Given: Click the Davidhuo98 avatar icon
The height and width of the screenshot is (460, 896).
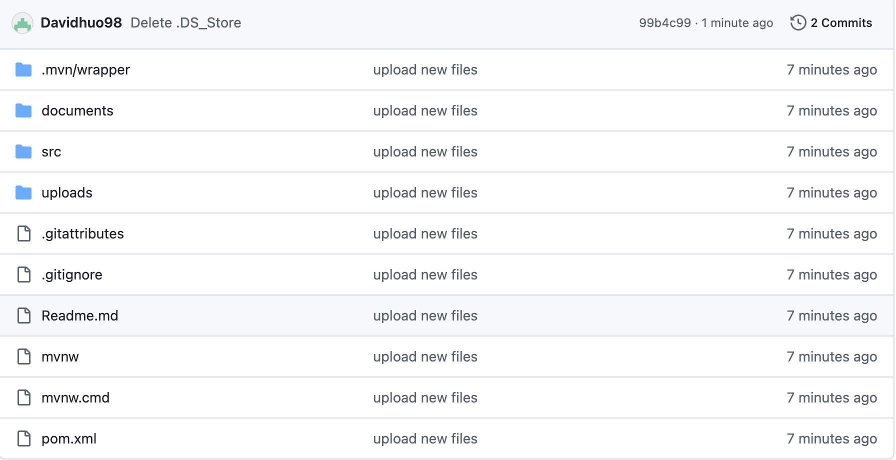Looking at the screenshot, I should [x=22, y=23].
